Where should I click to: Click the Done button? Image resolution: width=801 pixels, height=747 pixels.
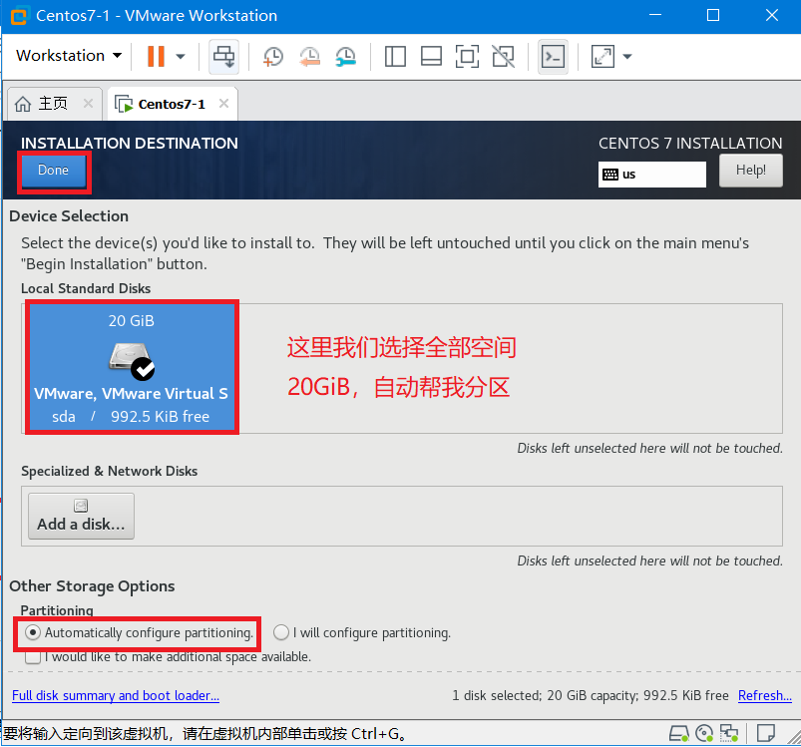53,170
